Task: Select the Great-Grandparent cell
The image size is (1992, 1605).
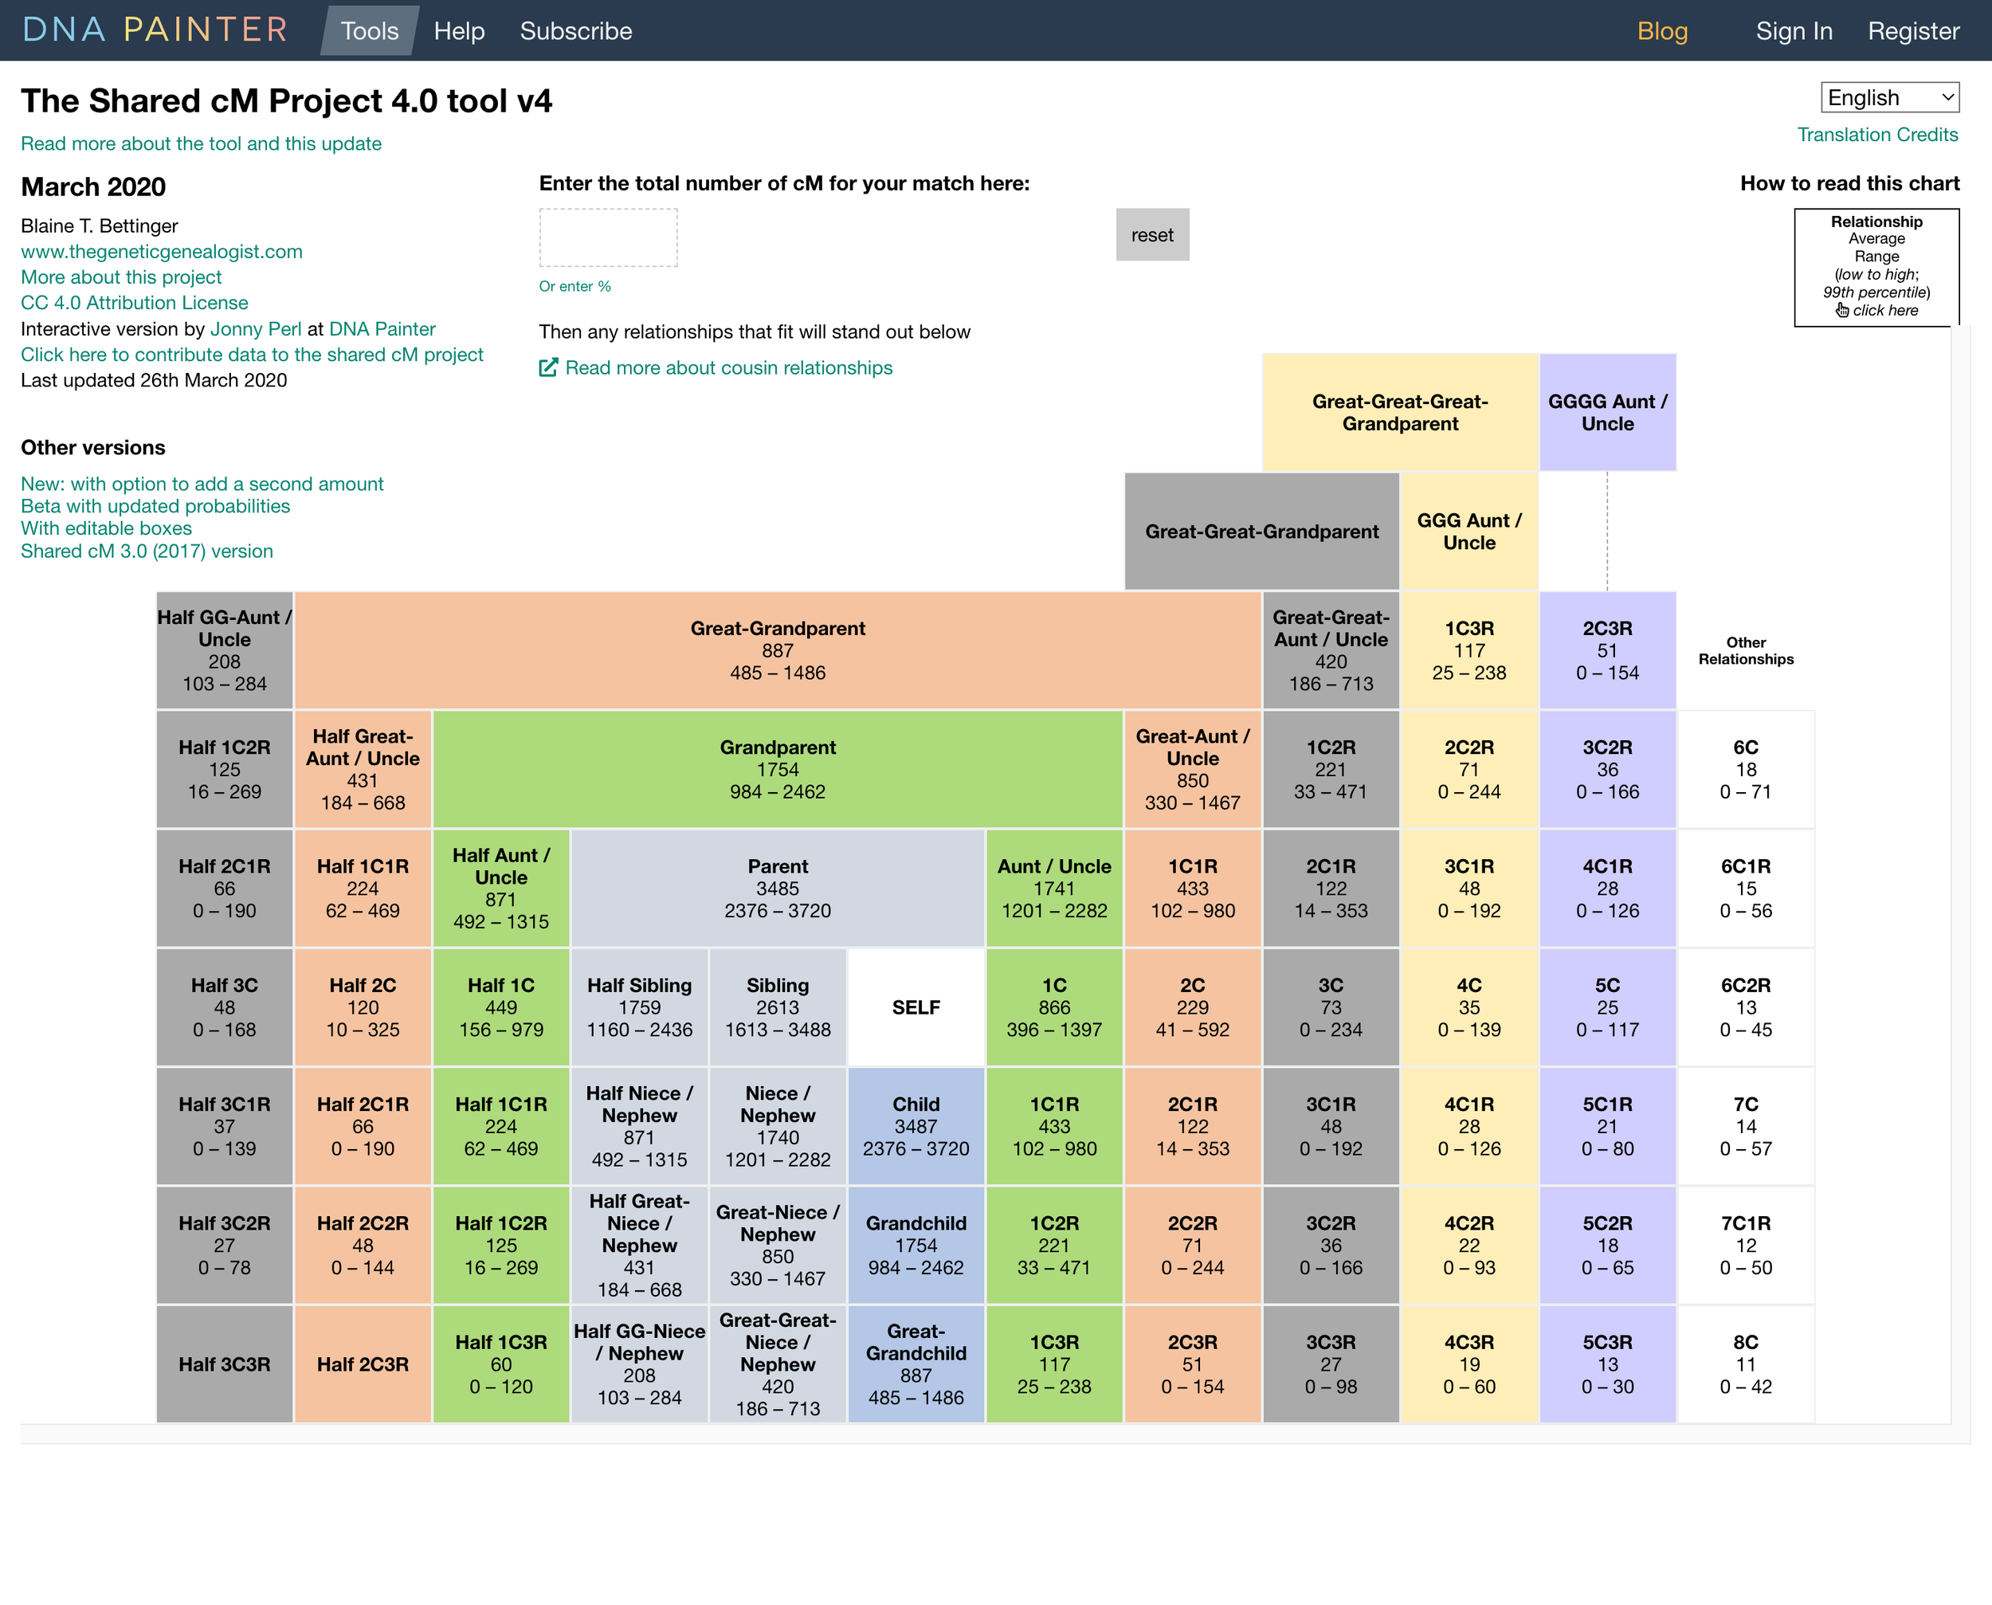Action: tap(778, 651)
